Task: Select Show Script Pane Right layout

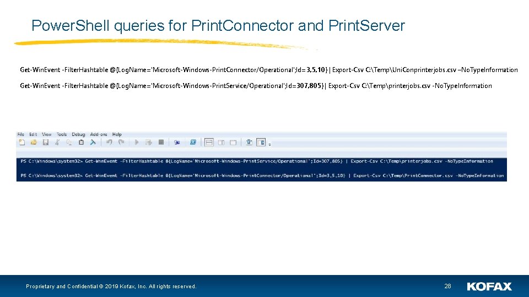Action: [x=221, y=142]
